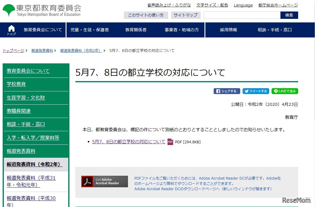Viewport: 315px width, 207px height.
Task: Open the 5月7、8日の都立学校の対応について PDF link
Action: pos(129,142)
